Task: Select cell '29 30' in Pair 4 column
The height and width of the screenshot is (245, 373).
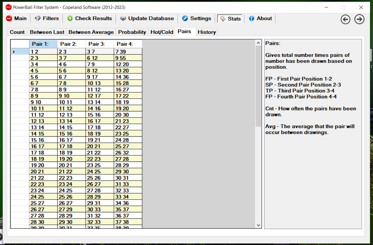Action: [x=128, y=171]
